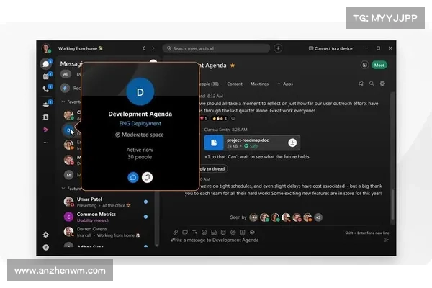
Task: Click the pinned messages icon
Action: click(x=361, y=84)
